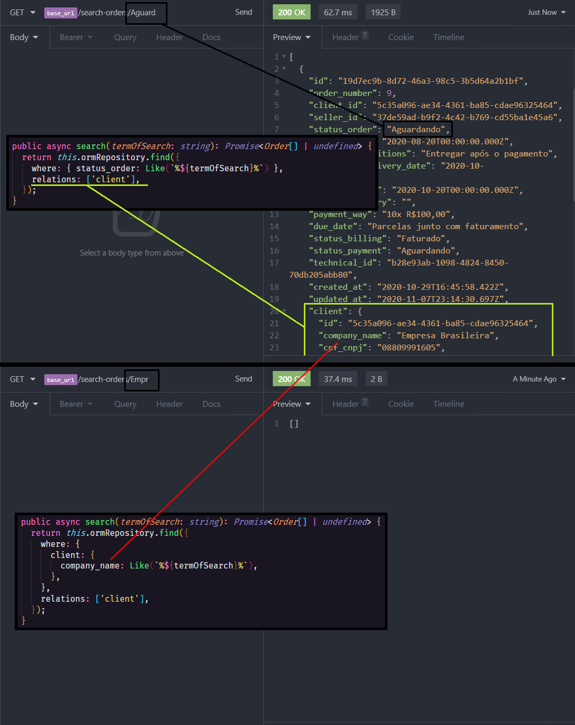Click the "created_at" timestamp 2020-10-29T16:45:58.422Z
Image resolution: width=575 pixels, height=725 pixels.
click(440, 287)
